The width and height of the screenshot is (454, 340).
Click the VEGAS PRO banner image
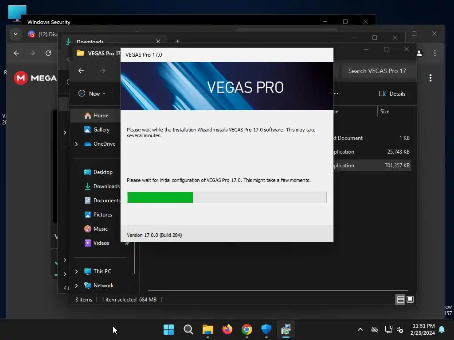tap(227, 86)
